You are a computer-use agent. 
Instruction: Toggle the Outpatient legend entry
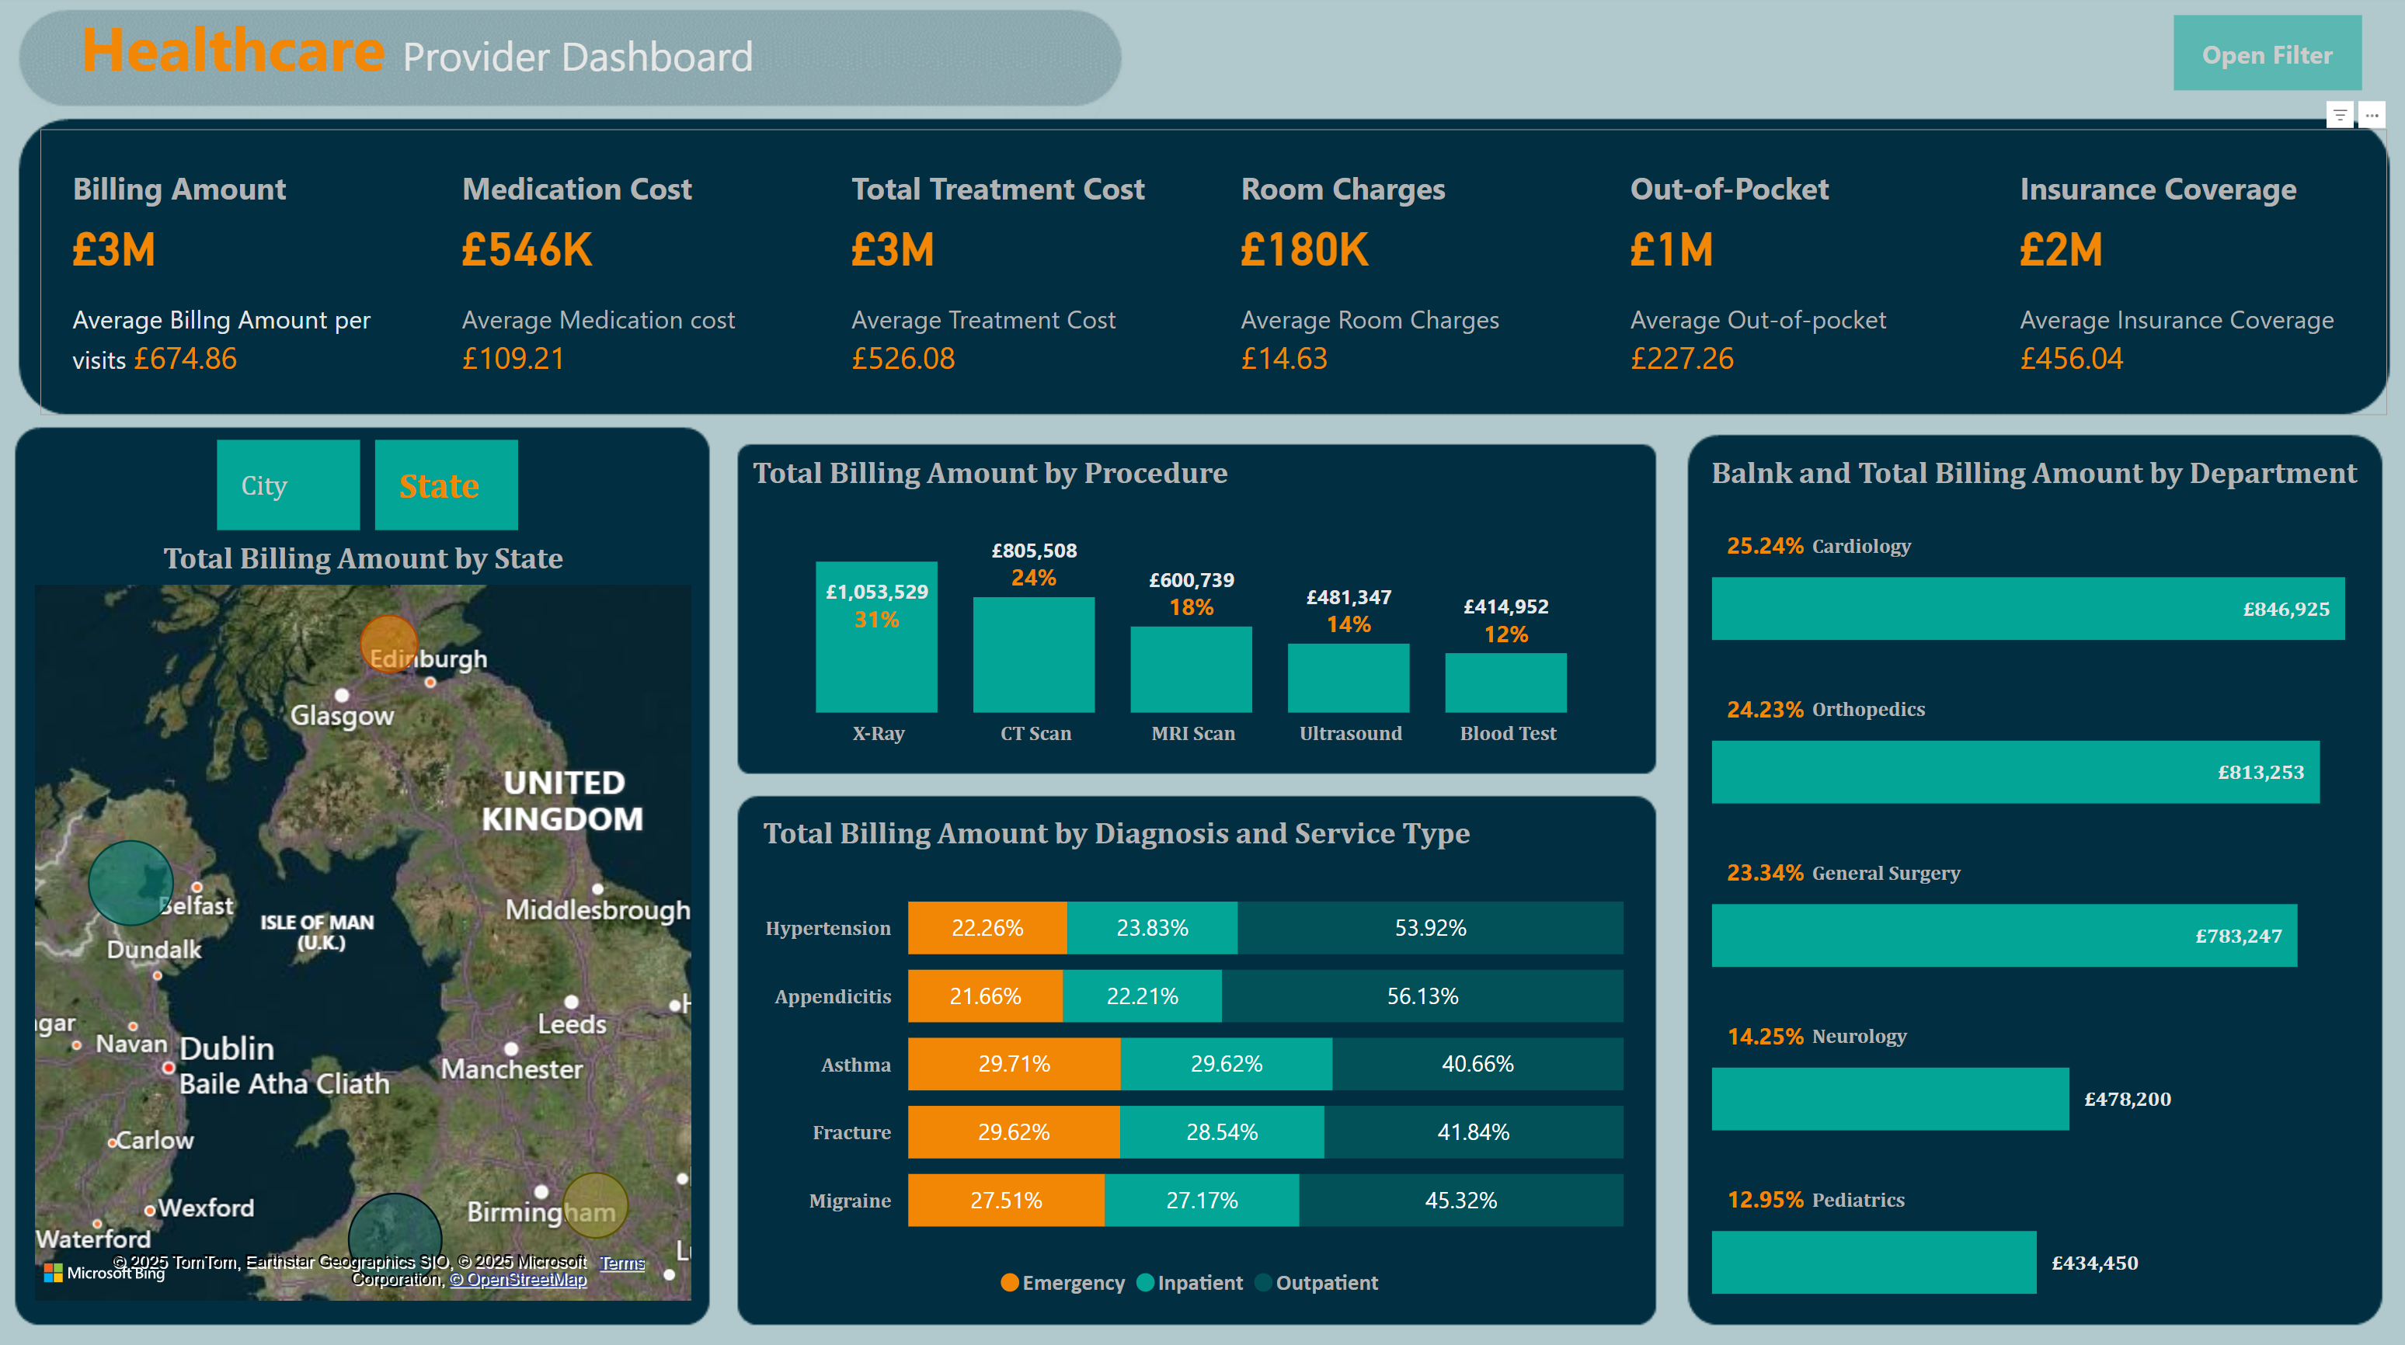pyautogui.click(x=1317, y=1282)
